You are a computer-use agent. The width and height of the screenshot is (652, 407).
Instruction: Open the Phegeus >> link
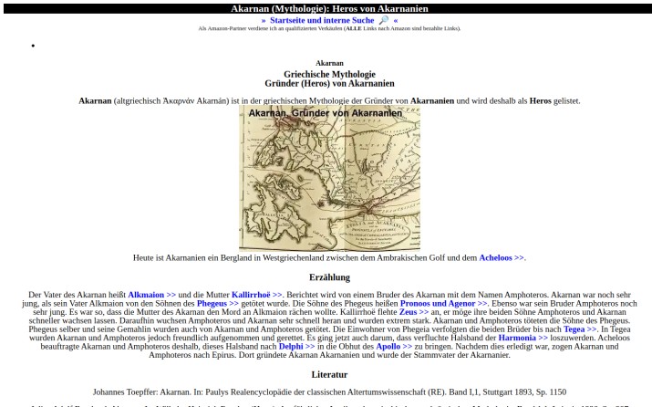coord(217,303)
